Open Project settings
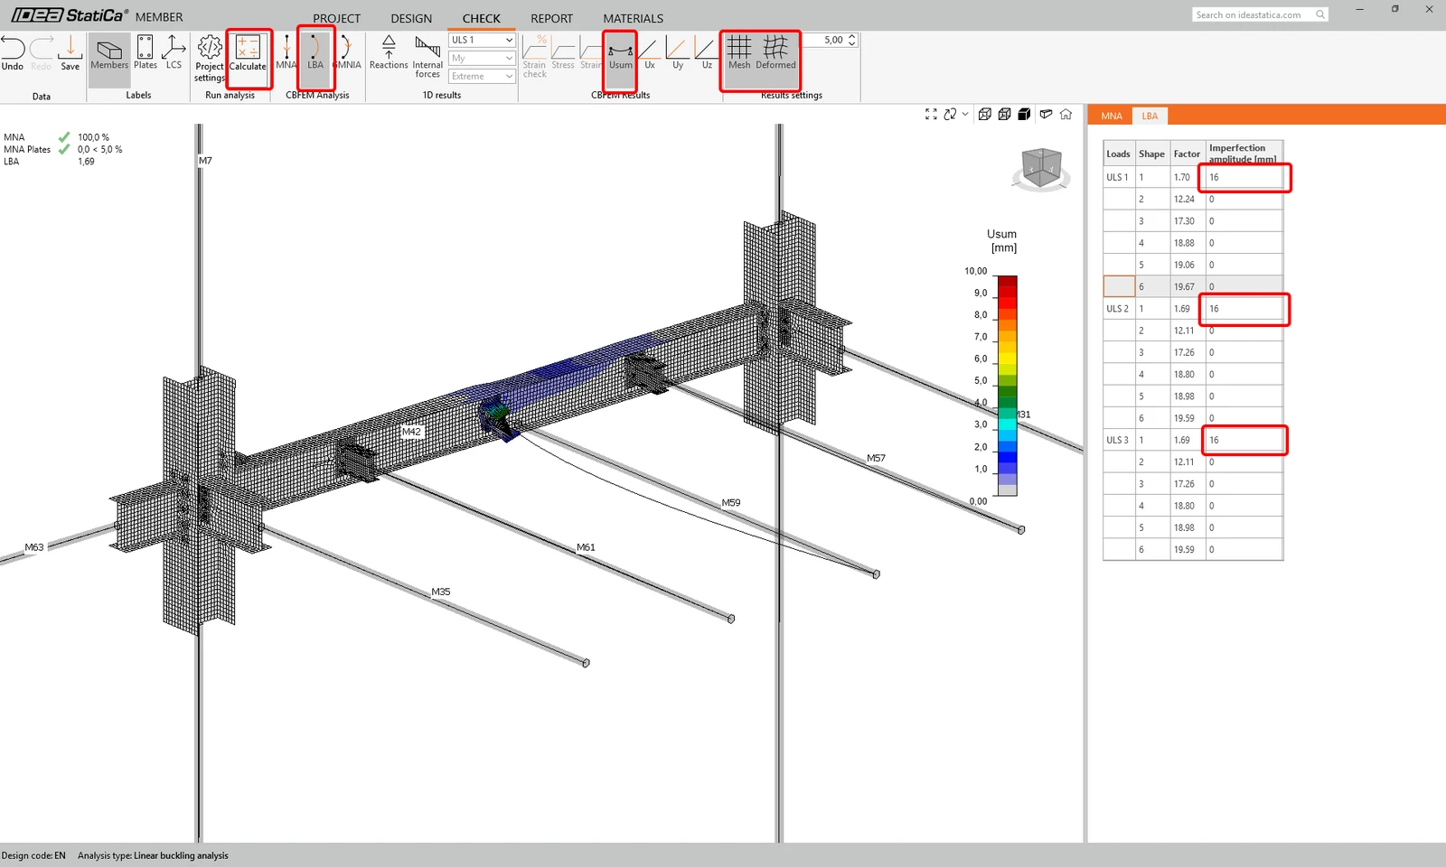 coord(210,59)
